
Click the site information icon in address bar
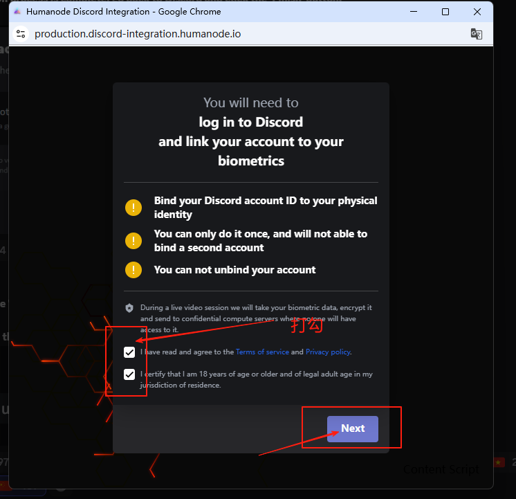point(21,34)
